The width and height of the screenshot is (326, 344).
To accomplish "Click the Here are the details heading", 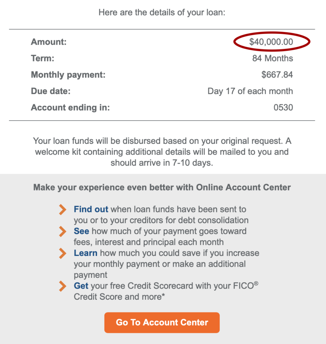I will tap(162, 12).
